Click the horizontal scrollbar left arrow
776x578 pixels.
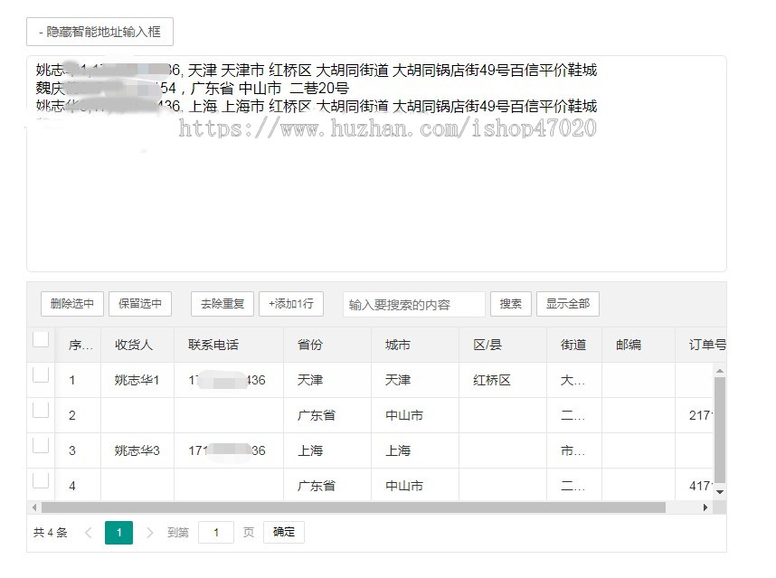point(33,507)
